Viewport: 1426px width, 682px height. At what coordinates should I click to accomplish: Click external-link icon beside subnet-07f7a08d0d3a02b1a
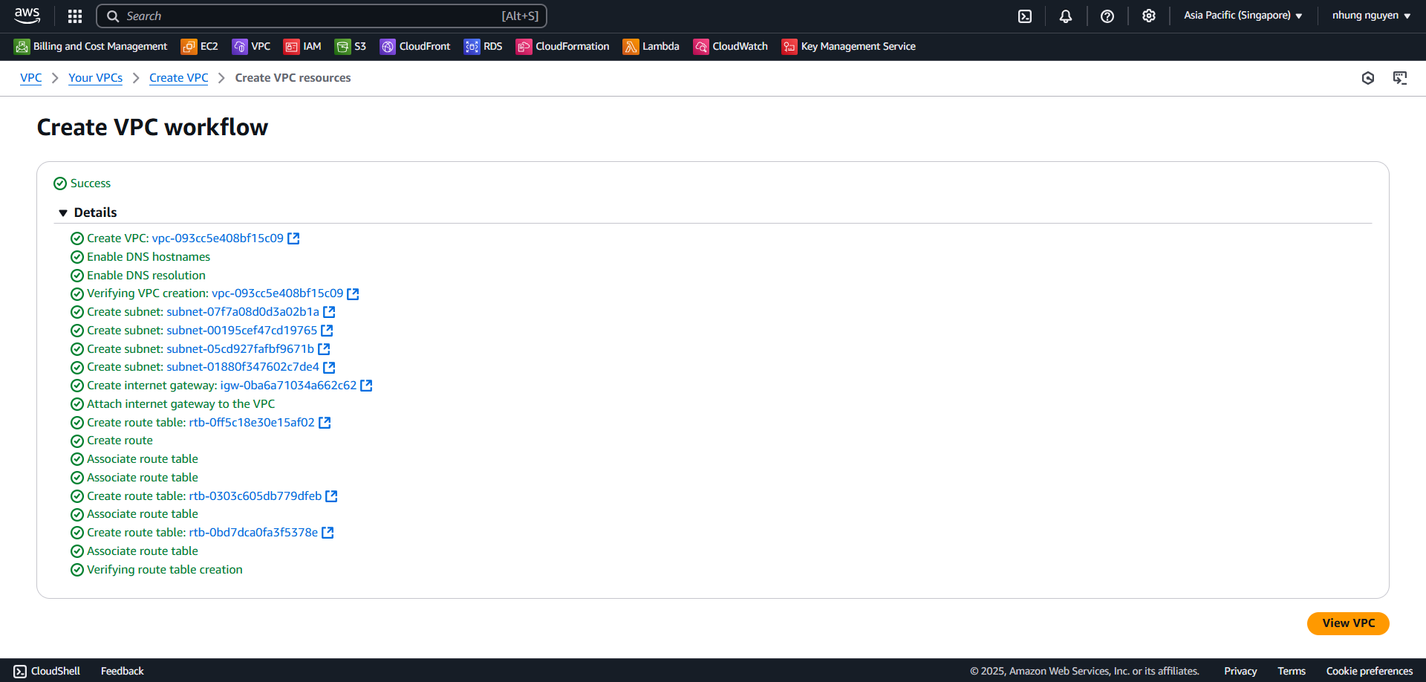pos(329,312)
